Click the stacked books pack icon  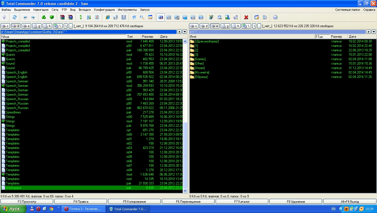(62, 17)
